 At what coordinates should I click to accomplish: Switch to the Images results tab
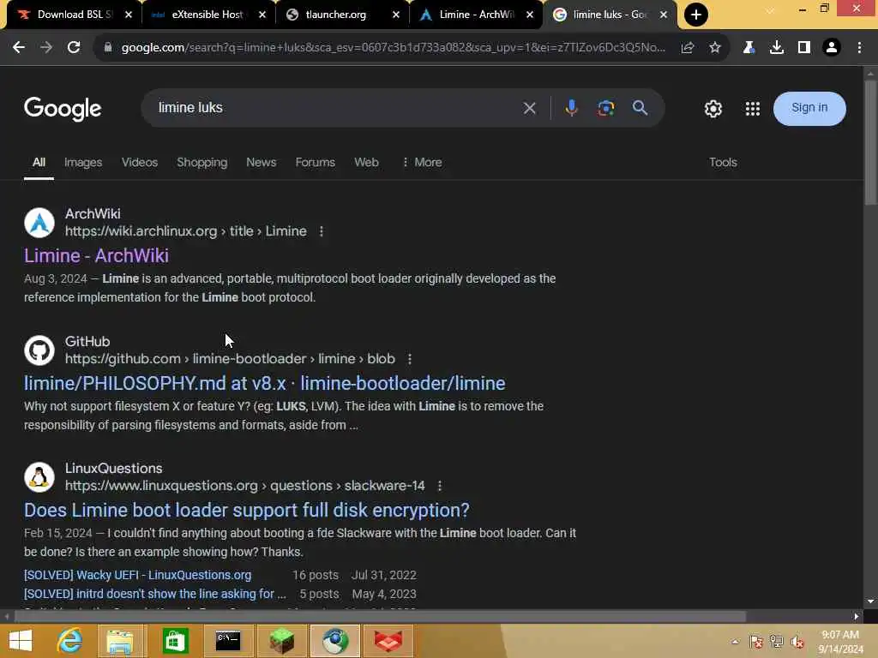[x=83, y=162]
